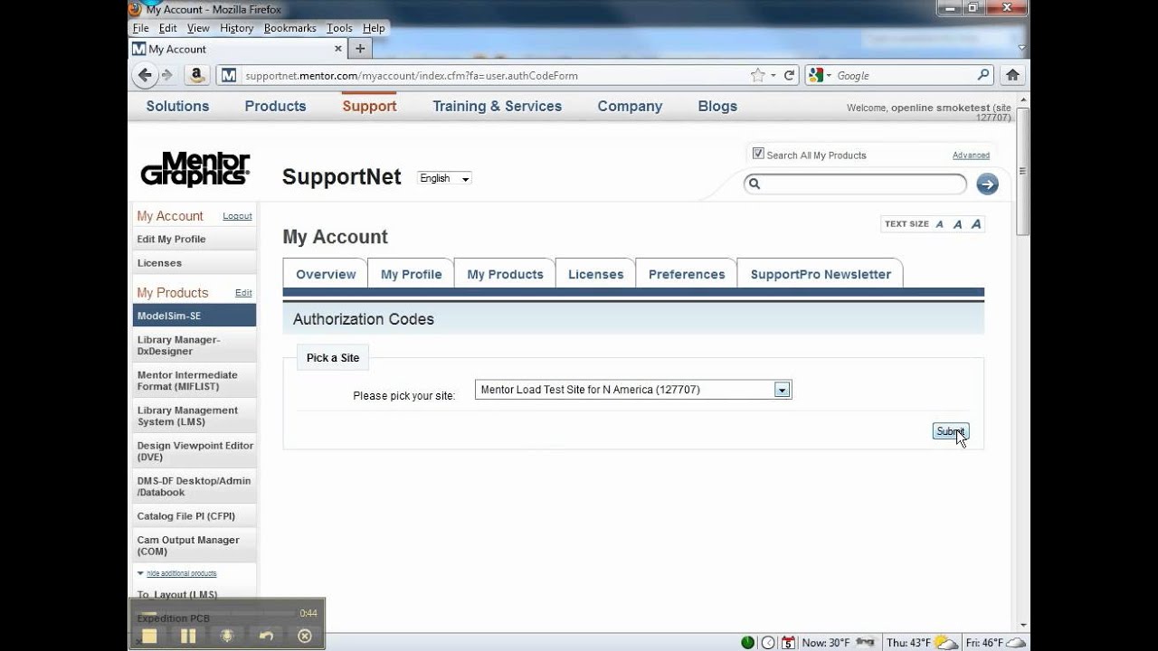Viewport: 1158px width, 651px height.
Task: Set largest text size A
Action: pos(975,223)
